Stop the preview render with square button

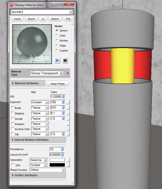[x=65, y=60]
